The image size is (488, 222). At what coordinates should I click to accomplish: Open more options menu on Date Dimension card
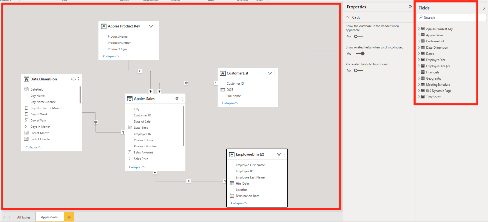pyautogui.click(x=78, y=79)
